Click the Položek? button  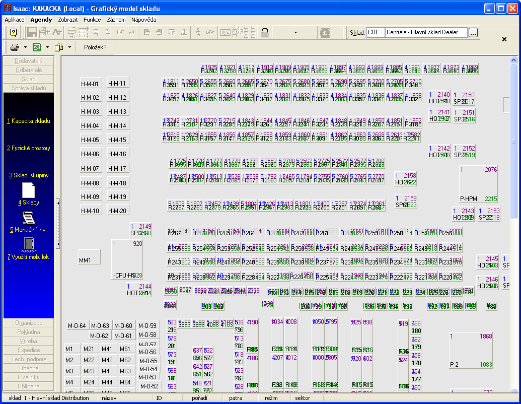coord(95,47)
